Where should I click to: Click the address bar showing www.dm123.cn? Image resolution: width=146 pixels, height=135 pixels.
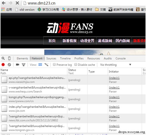pyautogui.click(x=84, y=3)
